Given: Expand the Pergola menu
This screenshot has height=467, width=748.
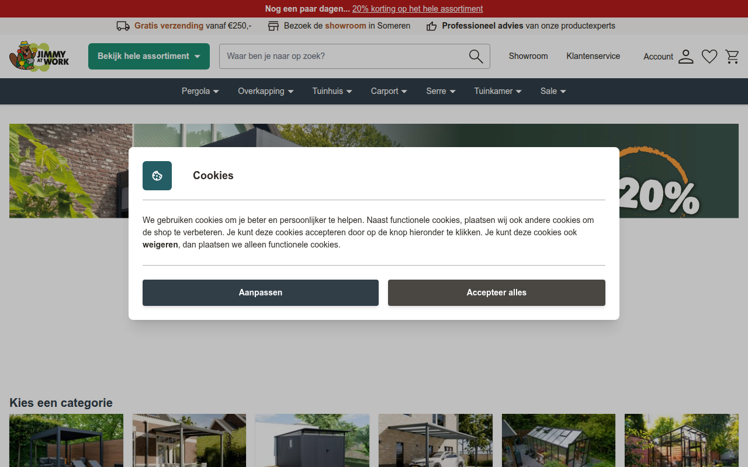Looking at the screenshot, I should (x=200, y=91).
